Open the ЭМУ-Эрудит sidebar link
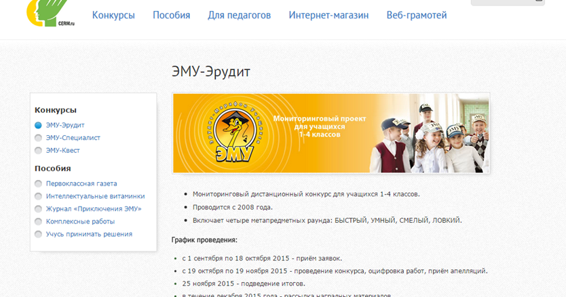The height and width of the screenshot is (297, 566). click(65, 125)
